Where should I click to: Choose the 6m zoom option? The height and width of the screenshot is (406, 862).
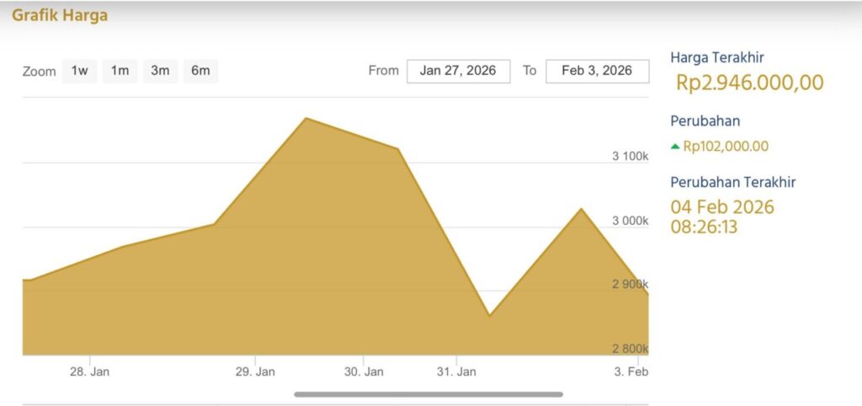(200, 71)
